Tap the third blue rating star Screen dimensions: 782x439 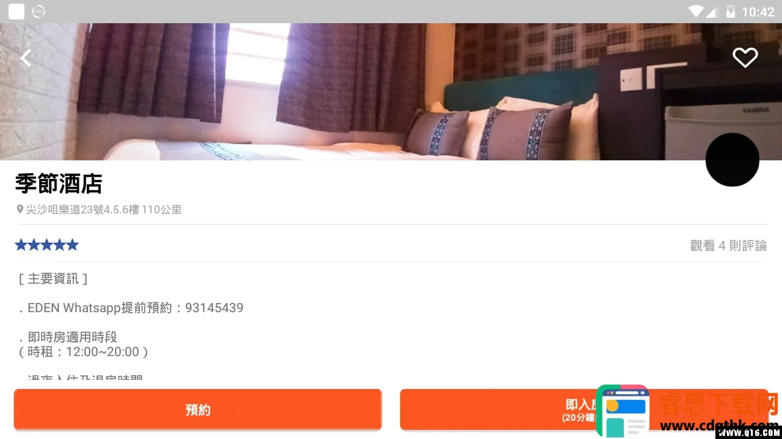[x=47, y=245]
